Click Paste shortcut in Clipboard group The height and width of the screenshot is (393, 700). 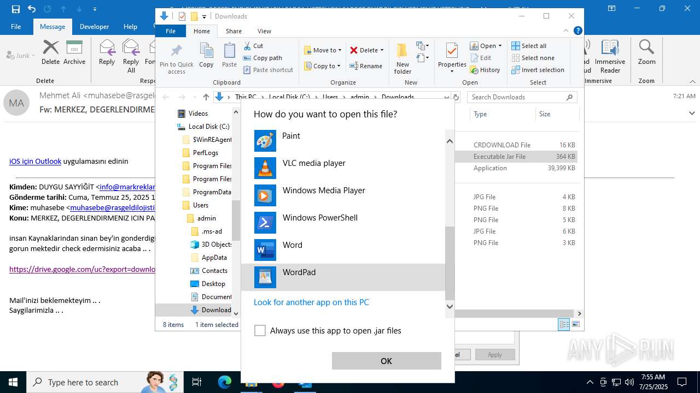click(268, 70)
